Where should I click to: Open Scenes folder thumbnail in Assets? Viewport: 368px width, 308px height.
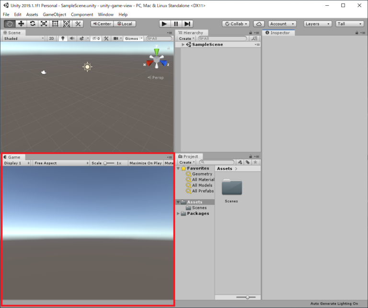(232, 187)
